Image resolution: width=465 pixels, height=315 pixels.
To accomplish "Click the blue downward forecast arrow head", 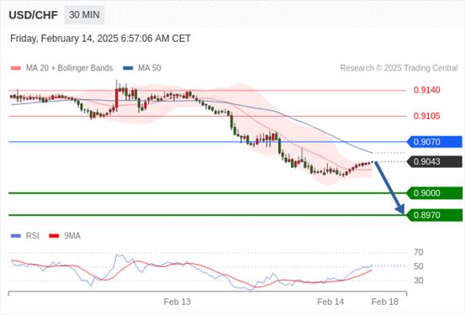I will coord(401,209).
